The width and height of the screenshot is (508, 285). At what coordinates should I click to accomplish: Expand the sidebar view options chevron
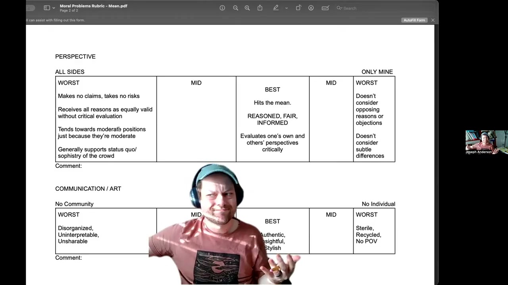point(54,8)
